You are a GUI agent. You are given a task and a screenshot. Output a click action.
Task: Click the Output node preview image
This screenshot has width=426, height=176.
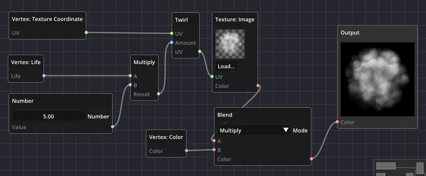(377, 79)
